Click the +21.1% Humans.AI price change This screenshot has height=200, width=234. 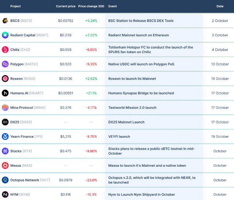tap(91, 93)
